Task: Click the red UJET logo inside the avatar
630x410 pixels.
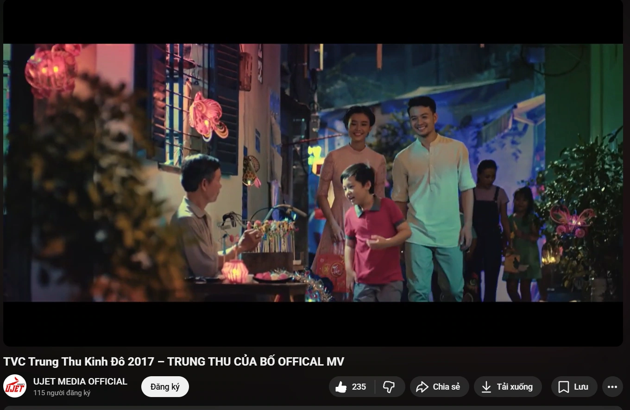Action: coord(15,385)
